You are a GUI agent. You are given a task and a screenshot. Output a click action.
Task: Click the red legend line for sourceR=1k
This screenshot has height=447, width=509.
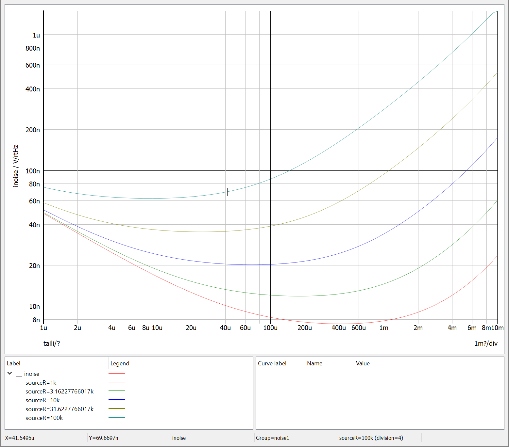[x=116, y=382]
